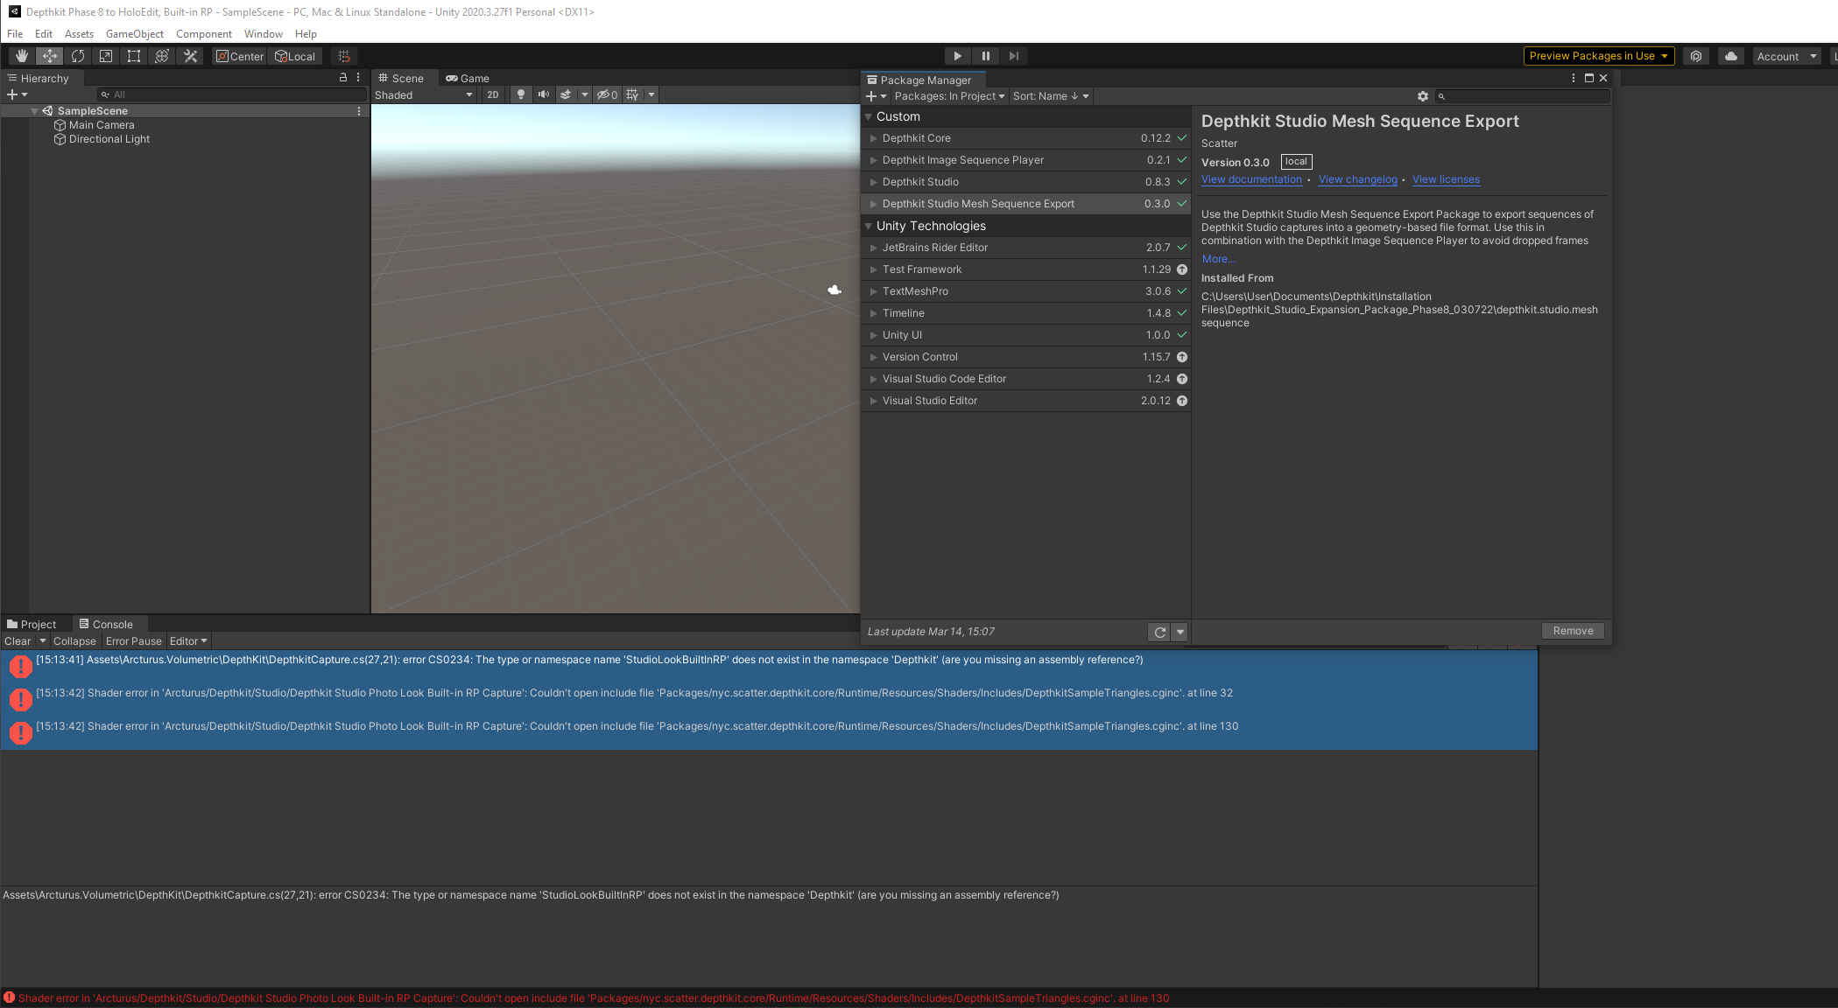Screen dimensions: 1838x1008
Task: Refresh the package list
Action: [x=1159, y=632]
